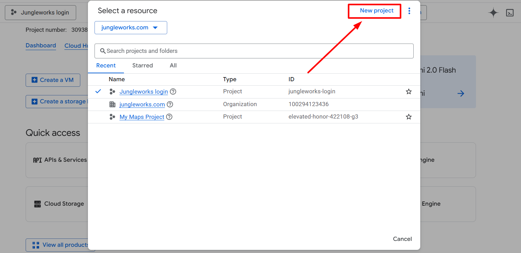Viewport: 521px width, 253px height.
Task: Star the My Maps Project
Action: point(409,117)
